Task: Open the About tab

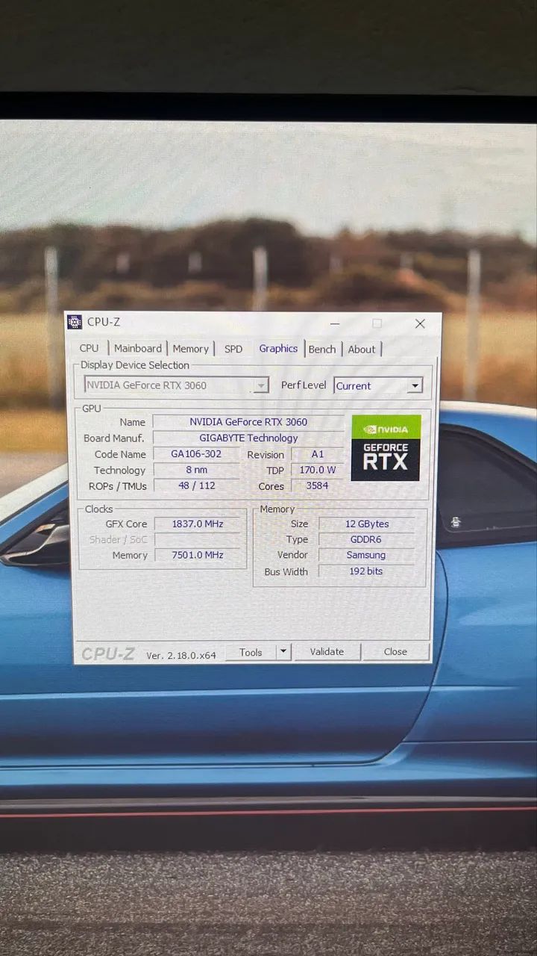Action: coord(362,349)
